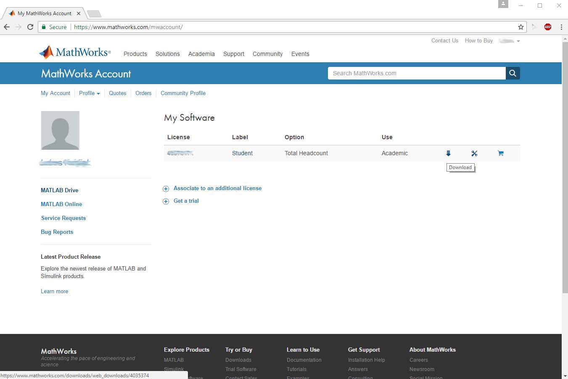
Task: Open Chrome three-dot menu
Action: [x=561, y=27]
